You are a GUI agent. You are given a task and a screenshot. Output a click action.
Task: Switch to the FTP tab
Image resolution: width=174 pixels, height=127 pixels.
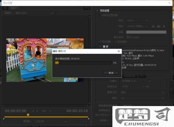(142, 76)
